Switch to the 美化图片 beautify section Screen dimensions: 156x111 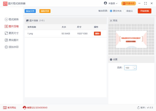[12, 40]
